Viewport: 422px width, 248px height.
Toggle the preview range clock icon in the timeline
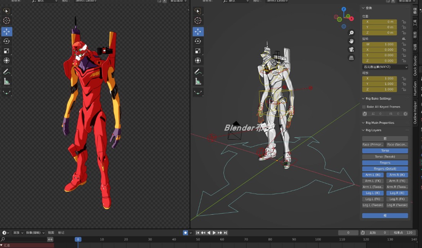(363, 233)
